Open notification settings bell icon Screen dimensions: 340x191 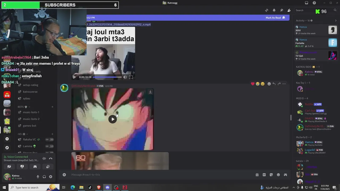pyautogui.click(x=274, y=10)
